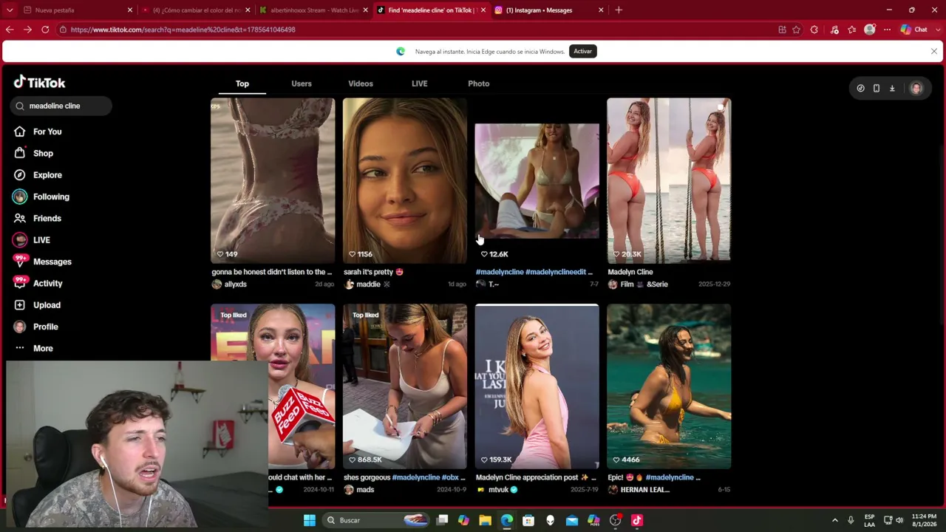946x532 pixels.
Task: Open a new browser tab
Action: [x=619, y=10]
